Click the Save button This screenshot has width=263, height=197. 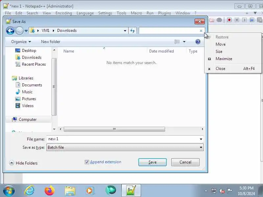click(153, 162)
